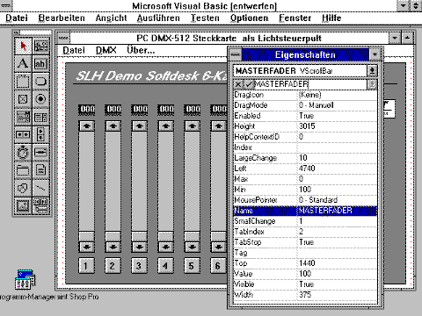Open the settings box dropdown arrow
Screen dimensions: 422x316
click(372, 84)
